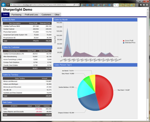Click the Central Communications LTD customer row
The height and width of the screenshot is (122, 150).
(27, 54)
